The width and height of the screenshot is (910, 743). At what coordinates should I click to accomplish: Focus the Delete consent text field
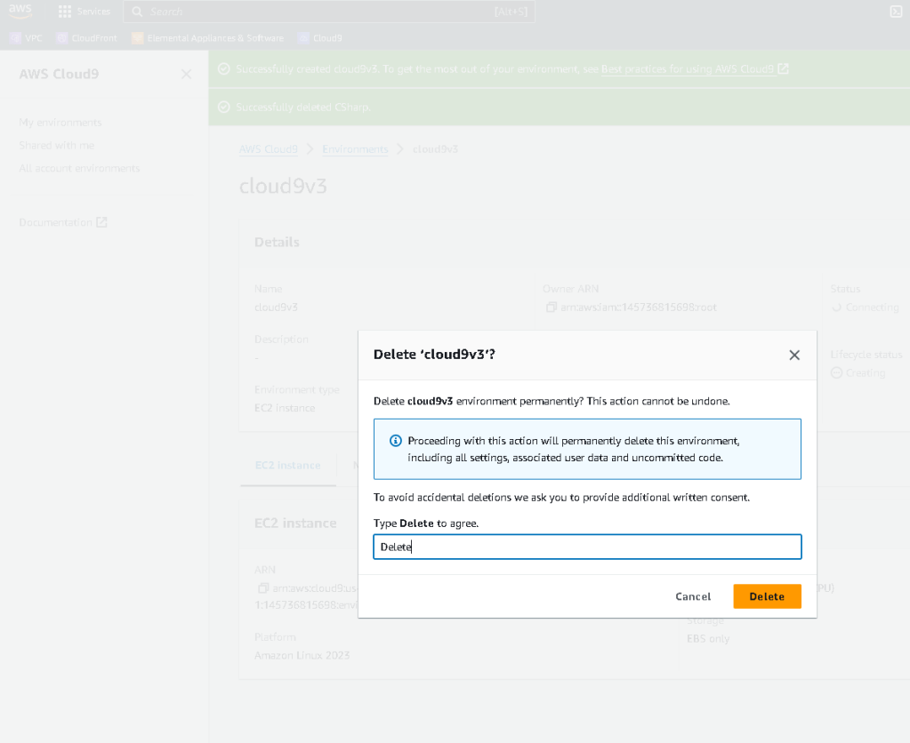[x=587, y=547]
